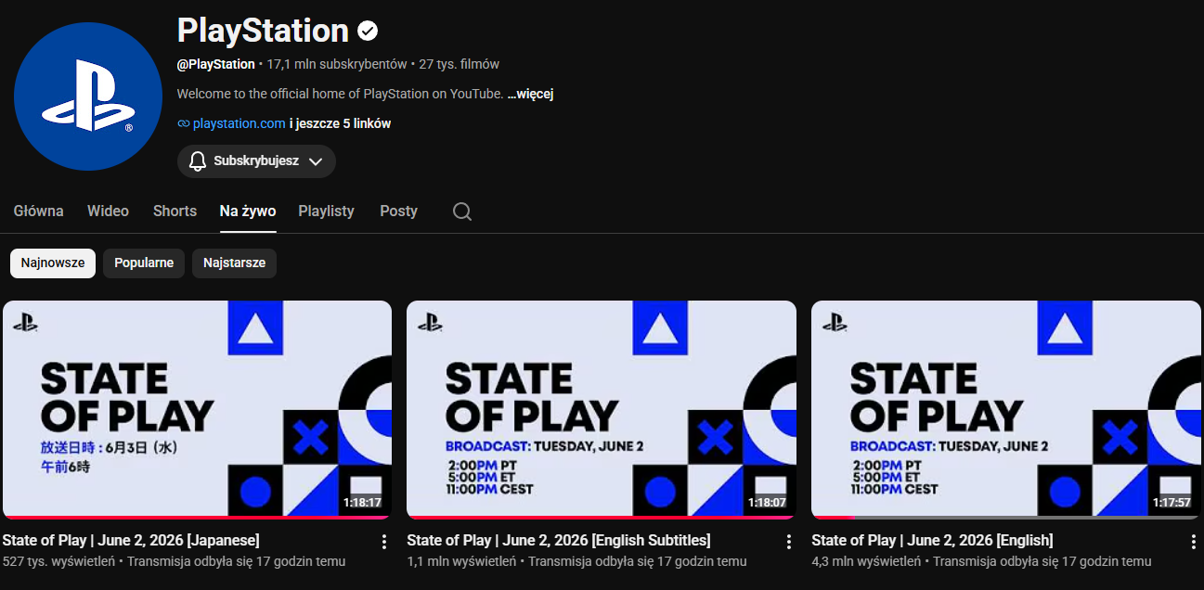
Task: Click the link chain icon beside playstation.com
Action: (183, 123)
